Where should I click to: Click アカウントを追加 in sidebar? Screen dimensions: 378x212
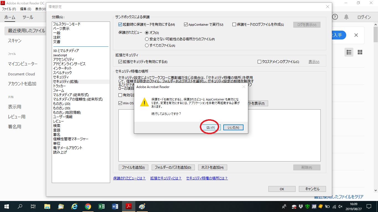tap(22, 84)
